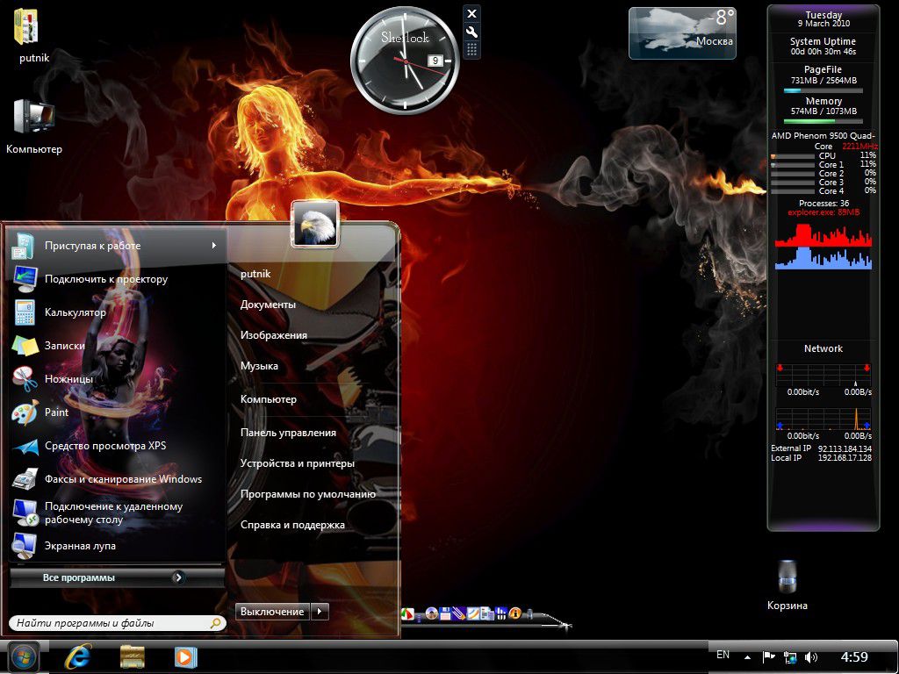Open Snipping Tool (Ножницы) icon
The image size is (899, 674).
click(x=24, y=379)
